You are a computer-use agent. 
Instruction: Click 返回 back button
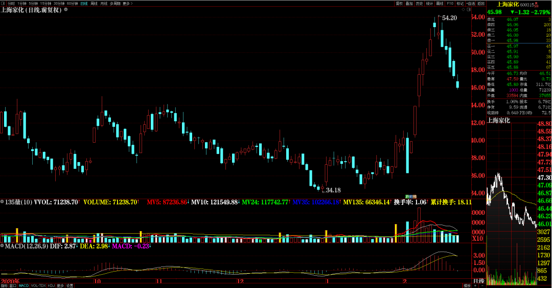point(481,3)
